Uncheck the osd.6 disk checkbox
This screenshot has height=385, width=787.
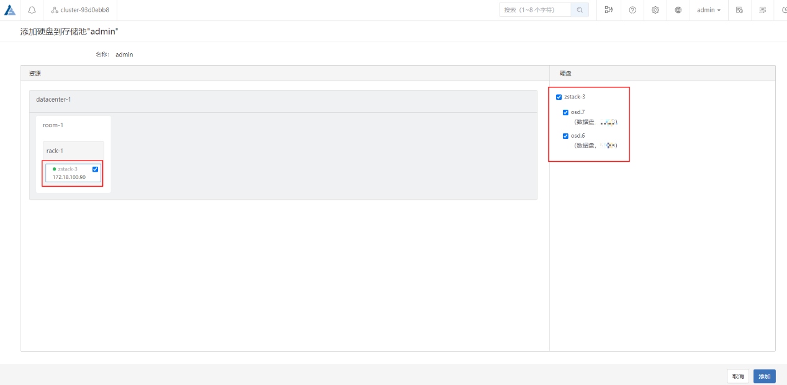click(x=565, y=136)
